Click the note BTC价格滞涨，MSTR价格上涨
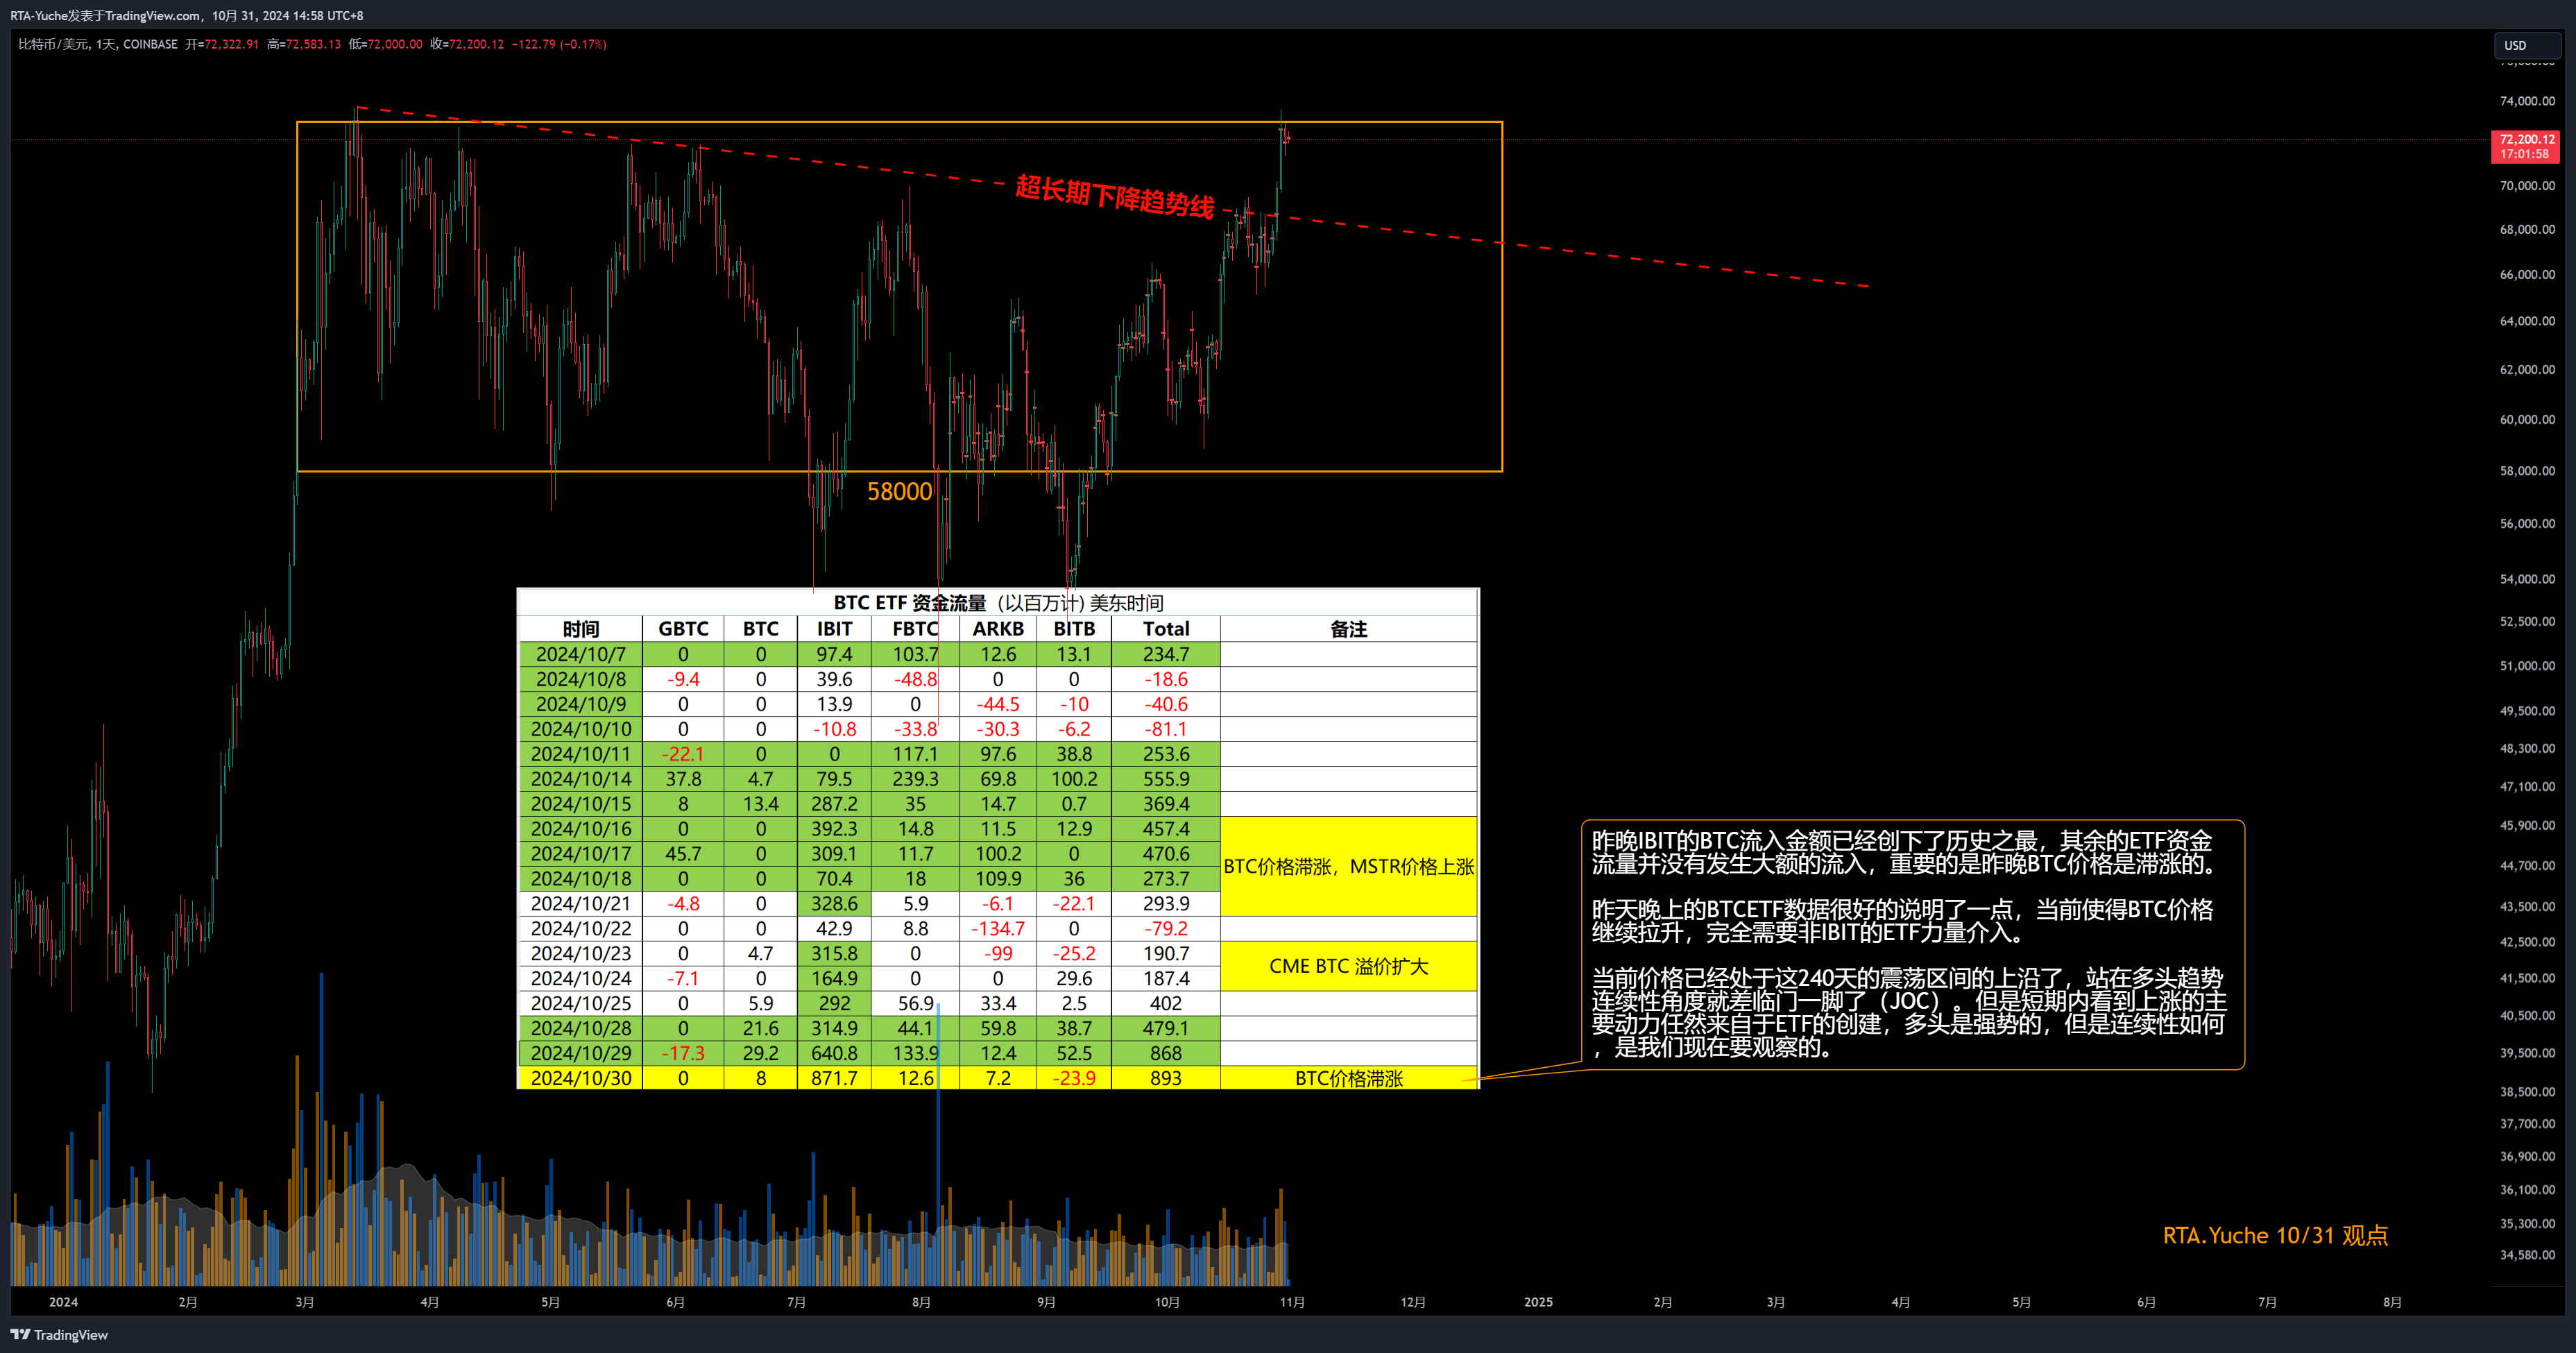The width and height of the screenshot is (2576, 1353). coord(1348,866)
